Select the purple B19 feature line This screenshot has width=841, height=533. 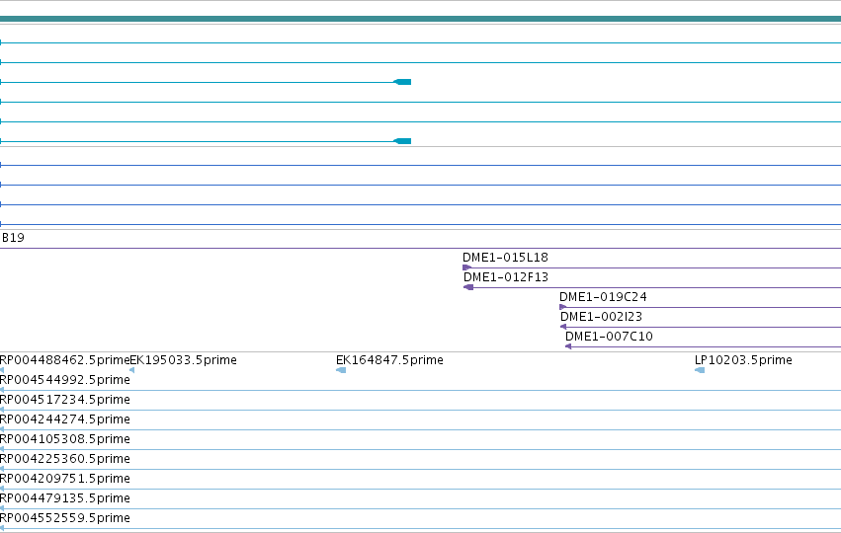tap(421, 248)
